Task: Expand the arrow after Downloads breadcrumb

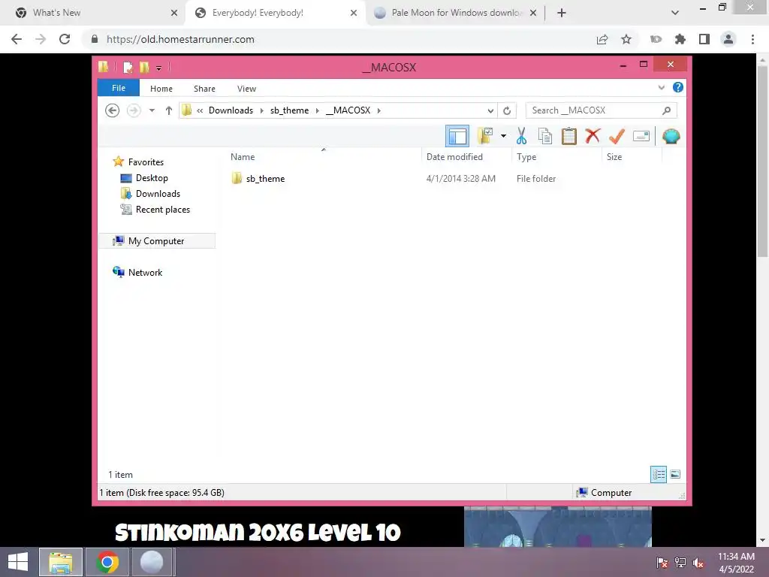Action: [x=261, y=110]
